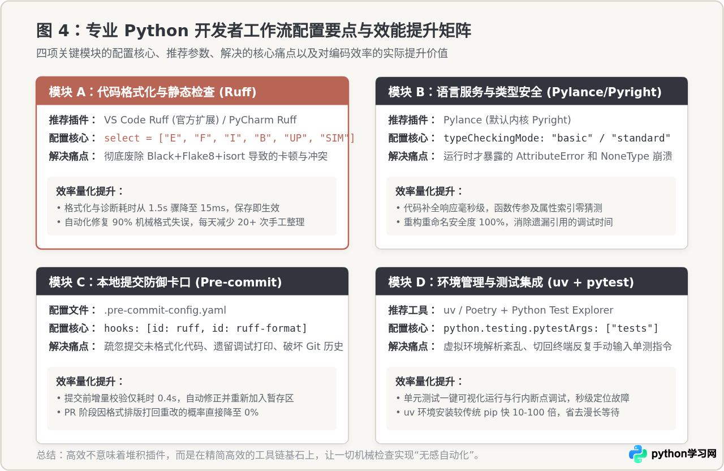Click the bullet "uv 环境安装较传统 pip 快 10-100 倍"
Screen dimensions: 724x471
point(508,412)
